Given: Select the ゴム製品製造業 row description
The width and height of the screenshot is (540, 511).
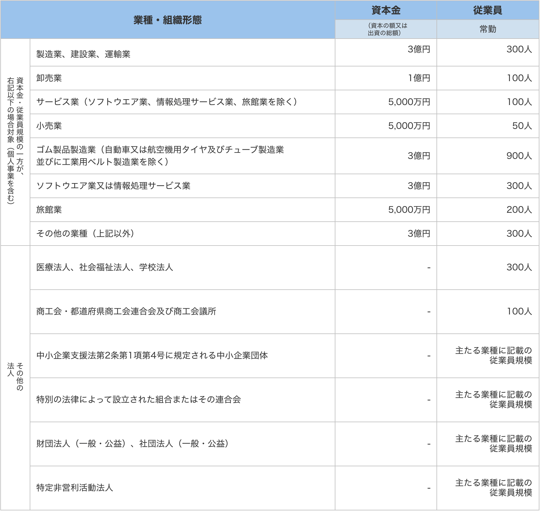Looking at the screenshot, I should click(x=160, y=156).
